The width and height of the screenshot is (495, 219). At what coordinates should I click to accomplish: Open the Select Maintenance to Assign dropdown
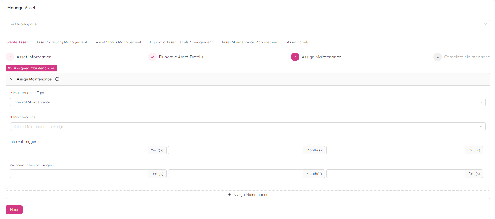pos(248,127)
